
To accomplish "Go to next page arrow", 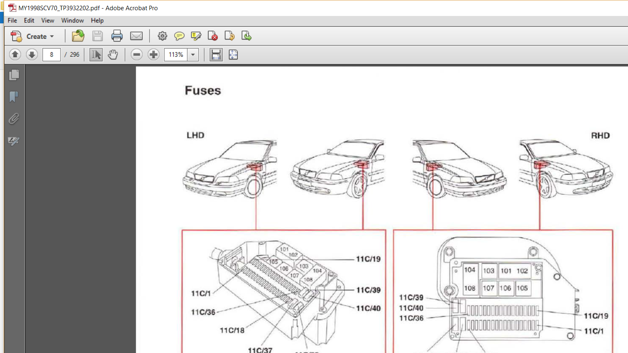I will click(32, 54).
